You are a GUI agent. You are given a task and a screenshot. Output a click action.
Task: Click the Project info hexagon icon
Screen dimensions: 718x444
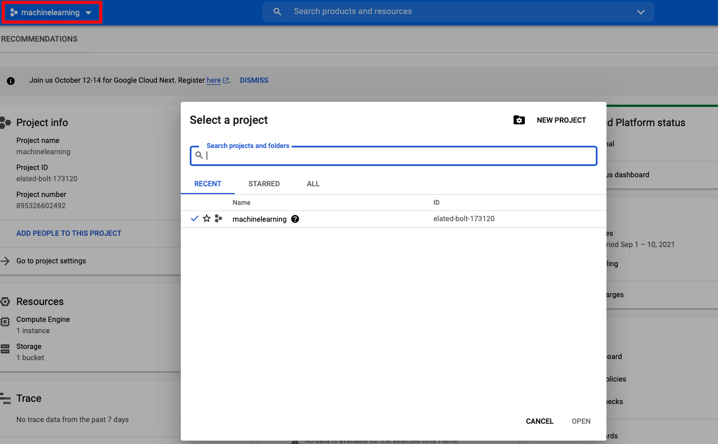coord(6,122)
